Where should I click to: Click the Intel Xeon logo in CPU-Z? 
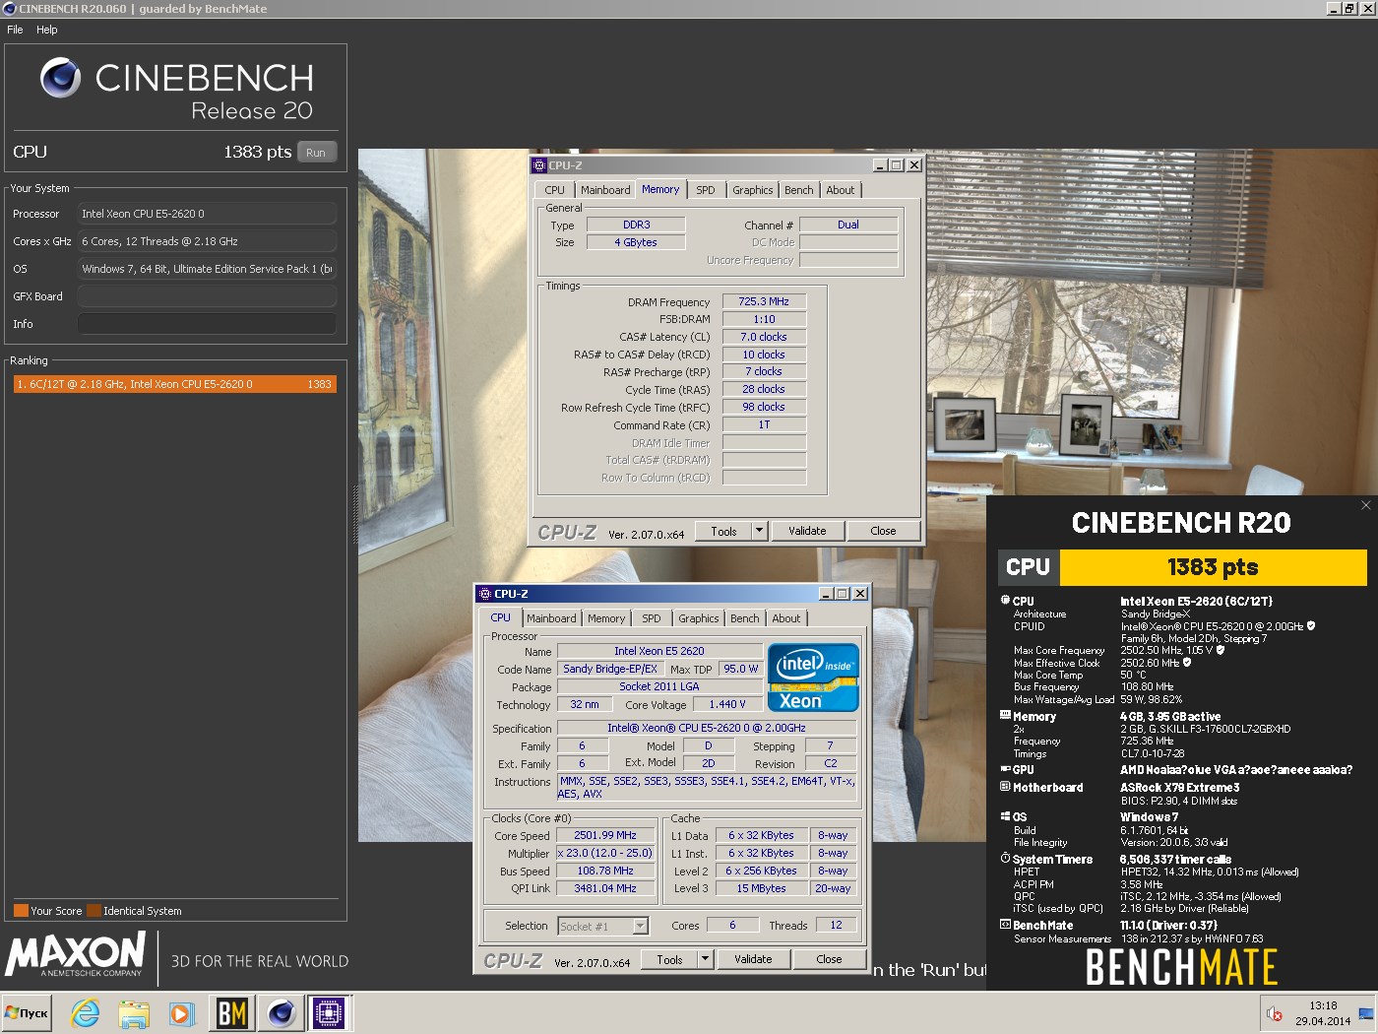click(813, 678)
